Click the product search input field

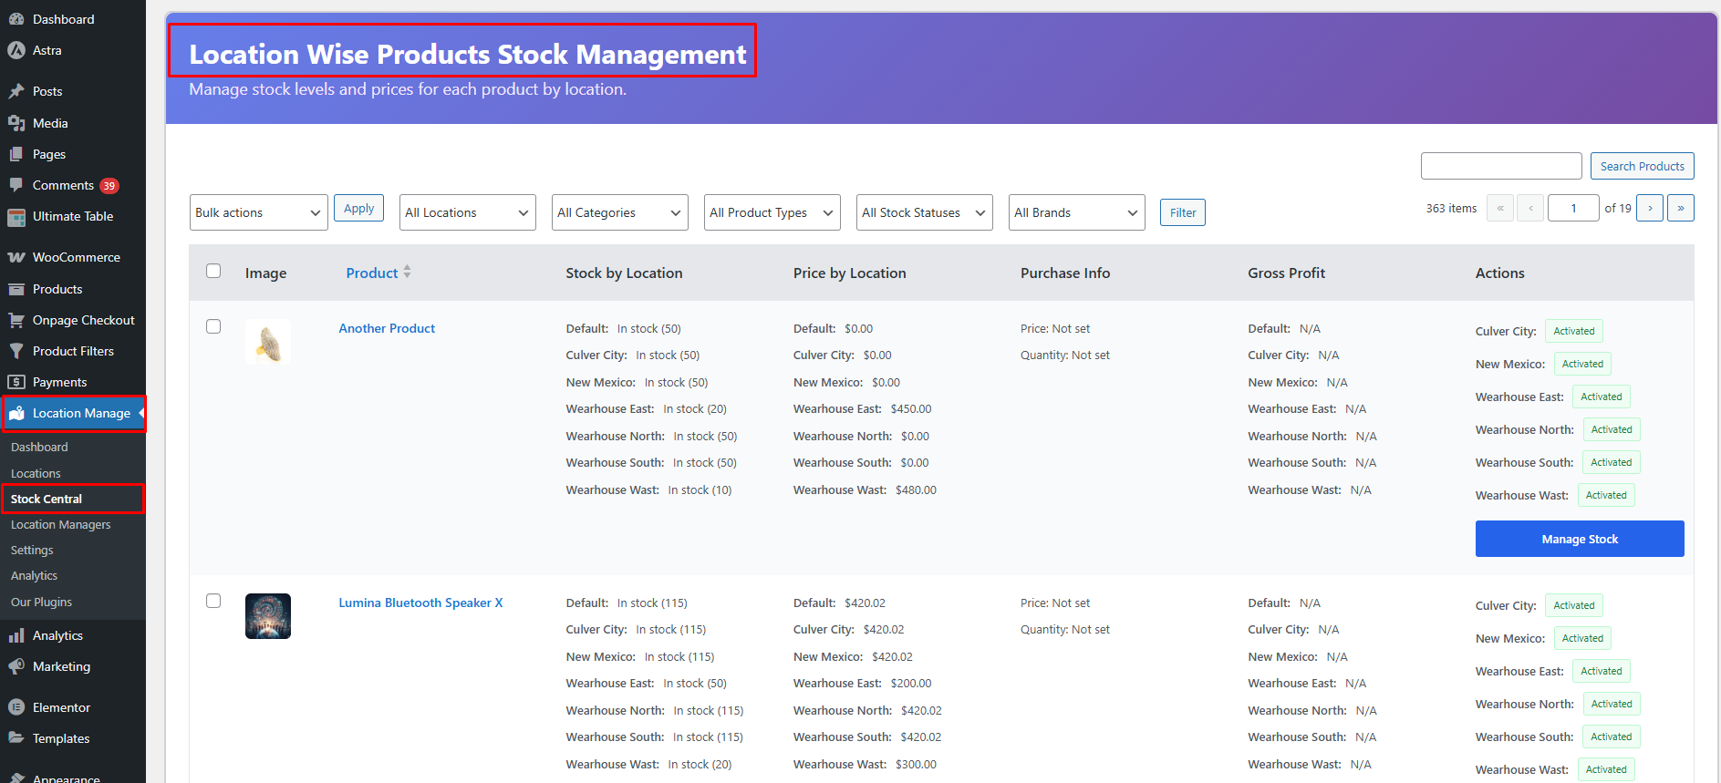click(1500, 166)
